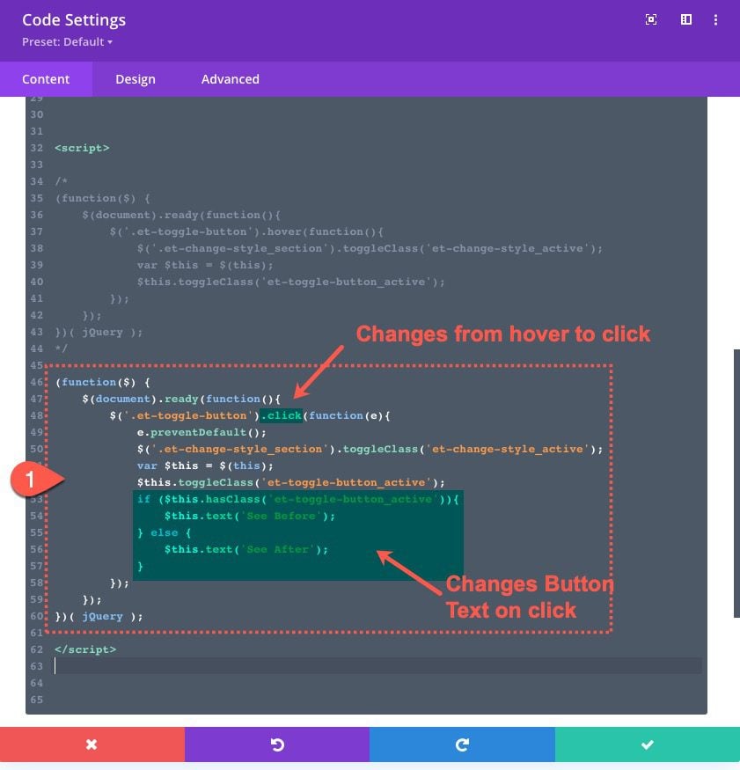Click the closing brace } on line 57

(x=141, y=566)
